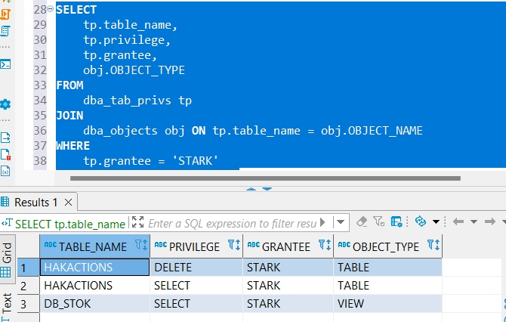Image resolution: width=506 pixels, height=322 pixels.
Task: Click the settings gear in editor sidebar
Action: tap(5, 104)
